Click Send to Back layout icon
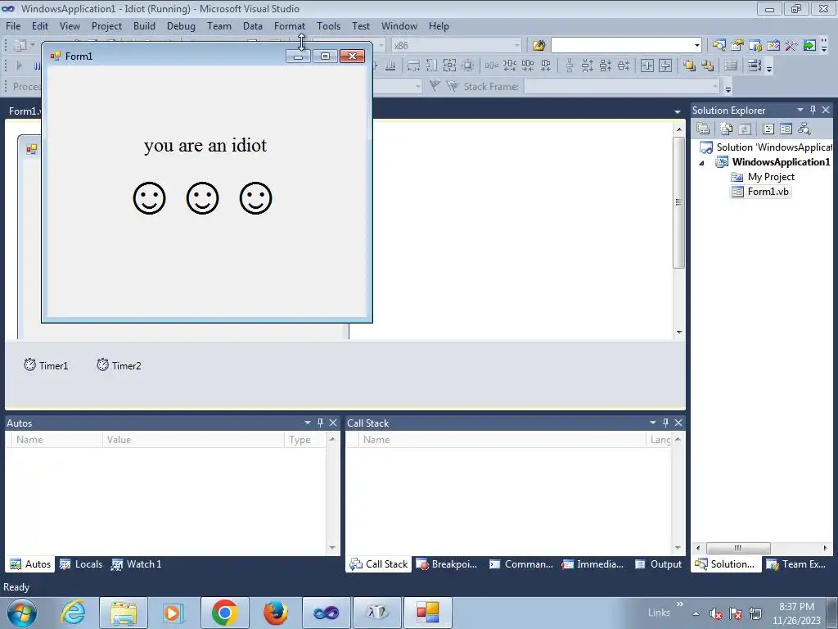838x629 pixels. (x=708, y=66)
